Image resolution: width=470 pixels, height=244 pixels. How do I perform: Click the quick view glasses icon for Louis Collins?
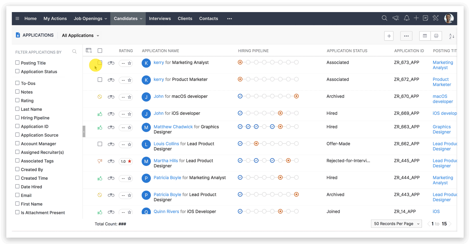point(111,144)
